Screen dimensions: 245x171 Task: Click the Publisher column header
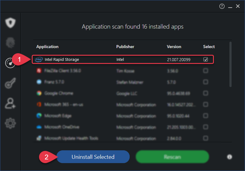click(125, 47)
